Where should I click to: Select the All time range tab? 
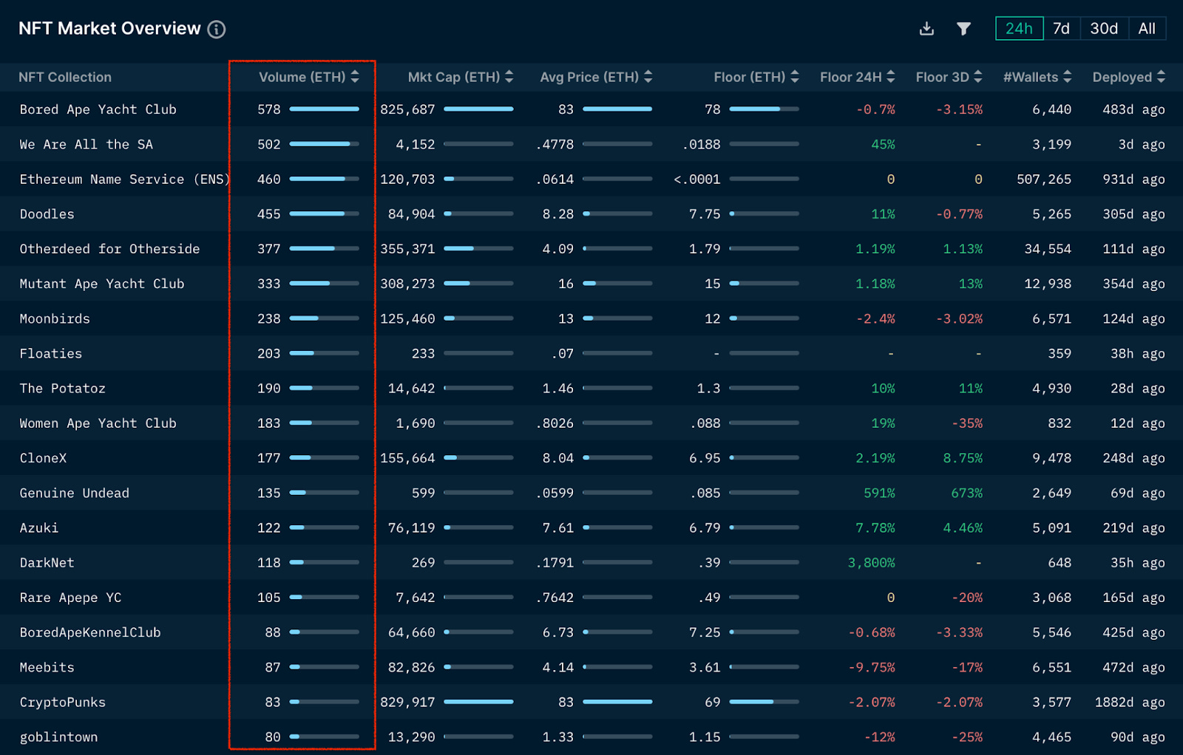1147,29
